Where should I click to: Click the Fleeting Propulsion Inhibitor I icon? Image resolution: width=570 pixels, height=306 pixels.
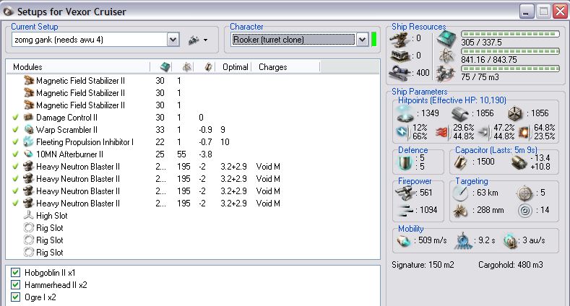pos(29,141)
